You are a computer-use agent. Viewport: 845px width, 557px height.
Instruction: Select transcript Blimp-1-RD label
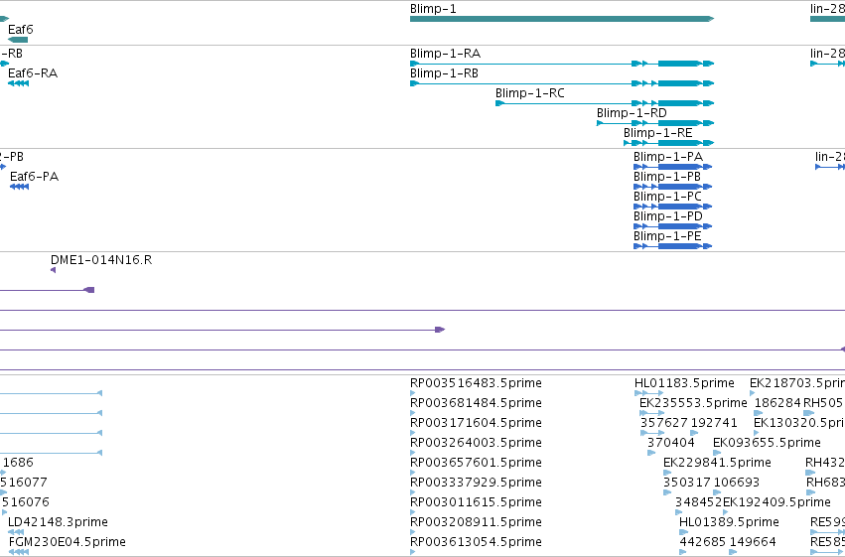coord(632,113)
